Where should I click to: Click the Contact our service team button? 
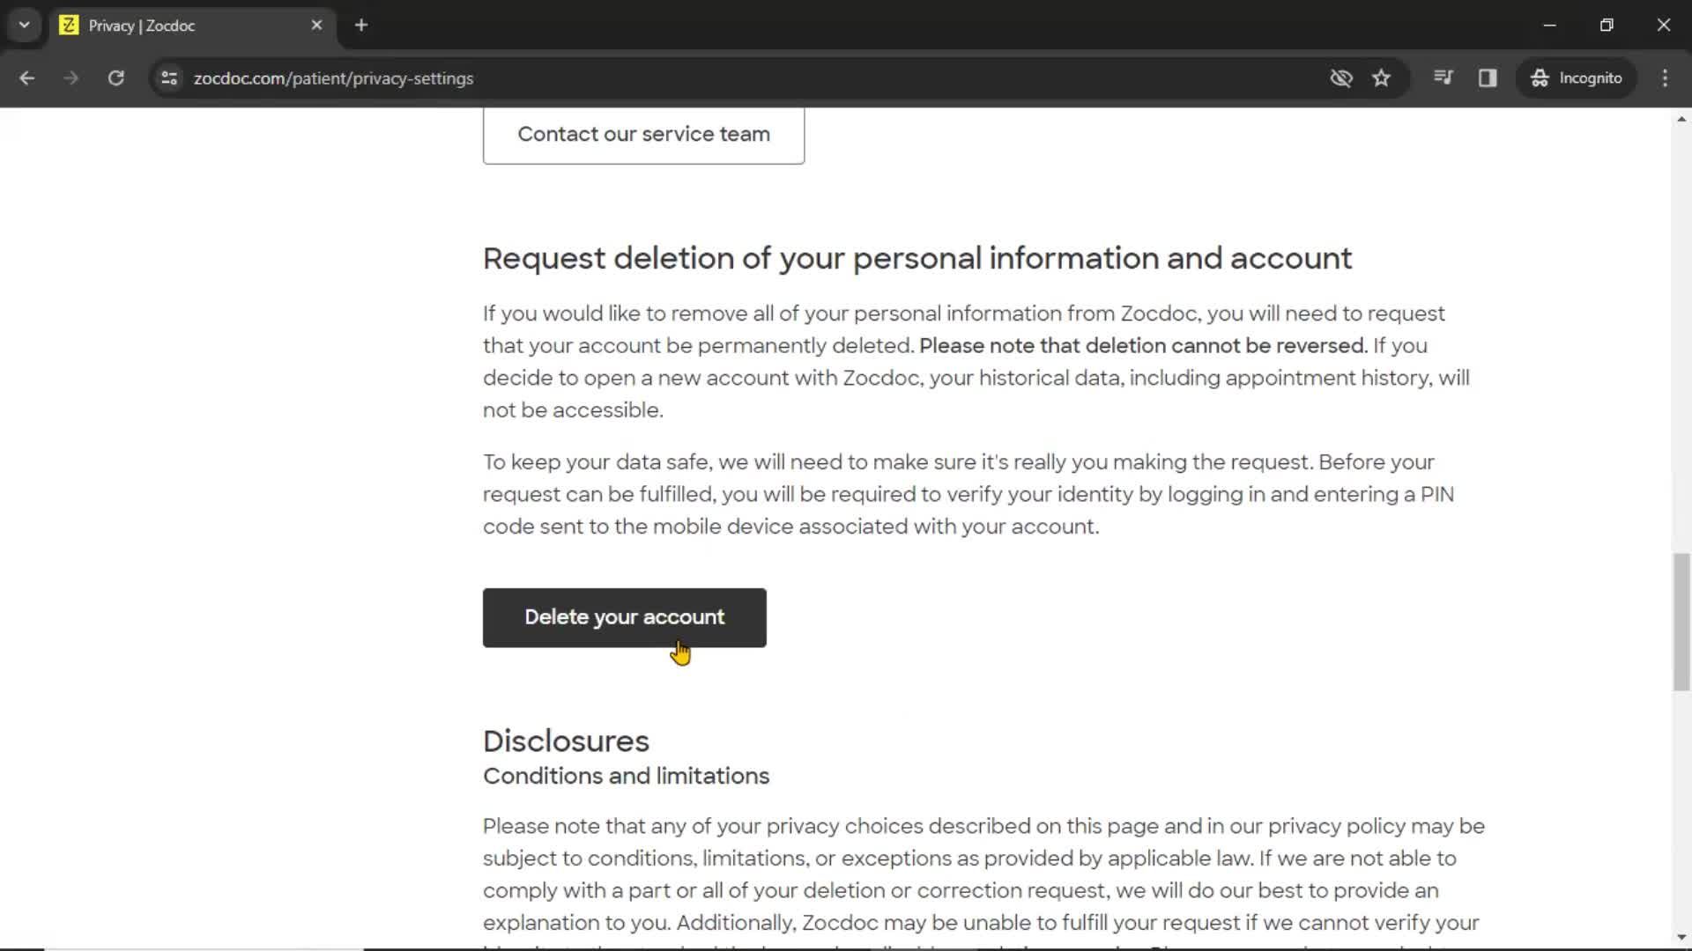pyautogui.click(x=644, y=134)
